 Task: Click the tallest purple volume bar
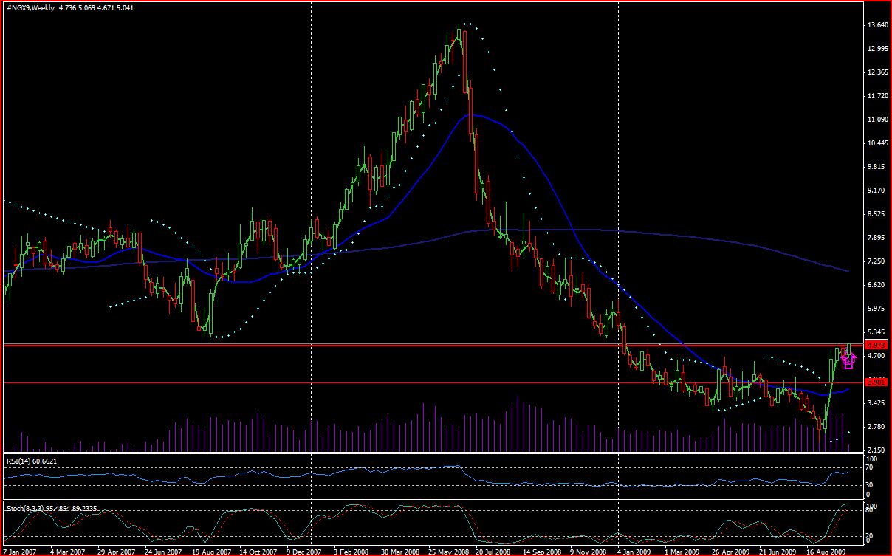point(517,421)
